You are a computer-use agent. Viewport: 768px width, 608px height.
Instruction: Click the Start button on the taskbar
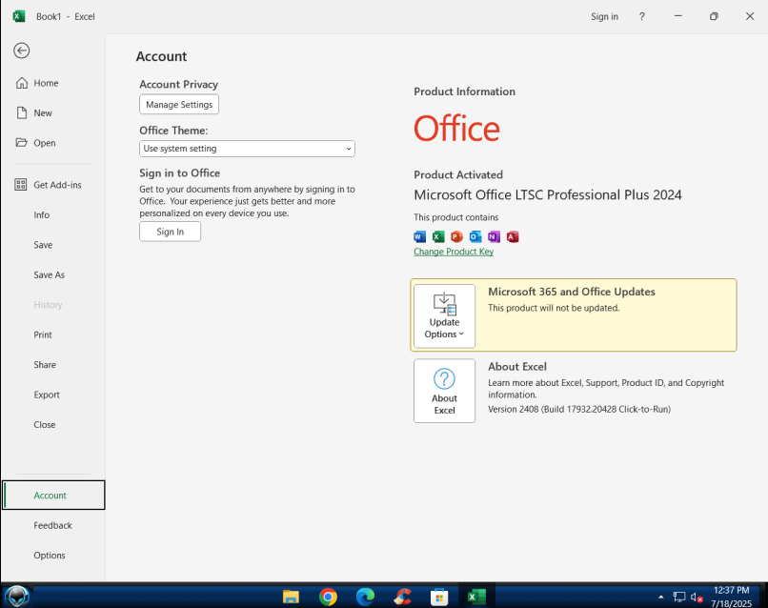(x=16, y=597)
